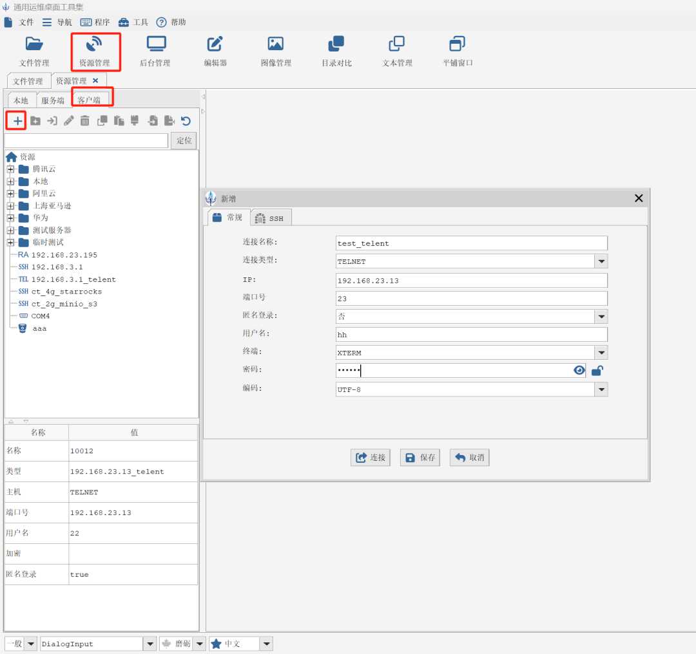Expand the 华为 folder

click(11, 218)
